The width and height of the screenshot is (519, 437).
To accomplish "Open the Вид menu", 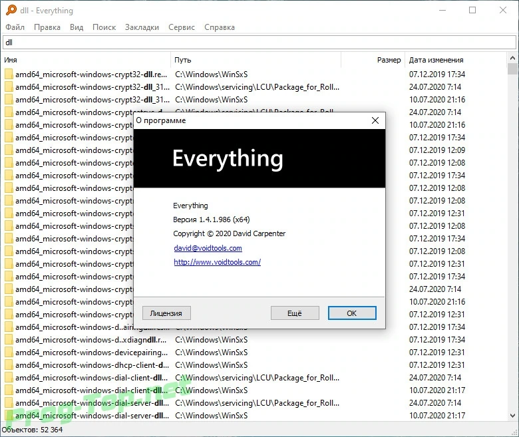I will click(x=77, y=27).
